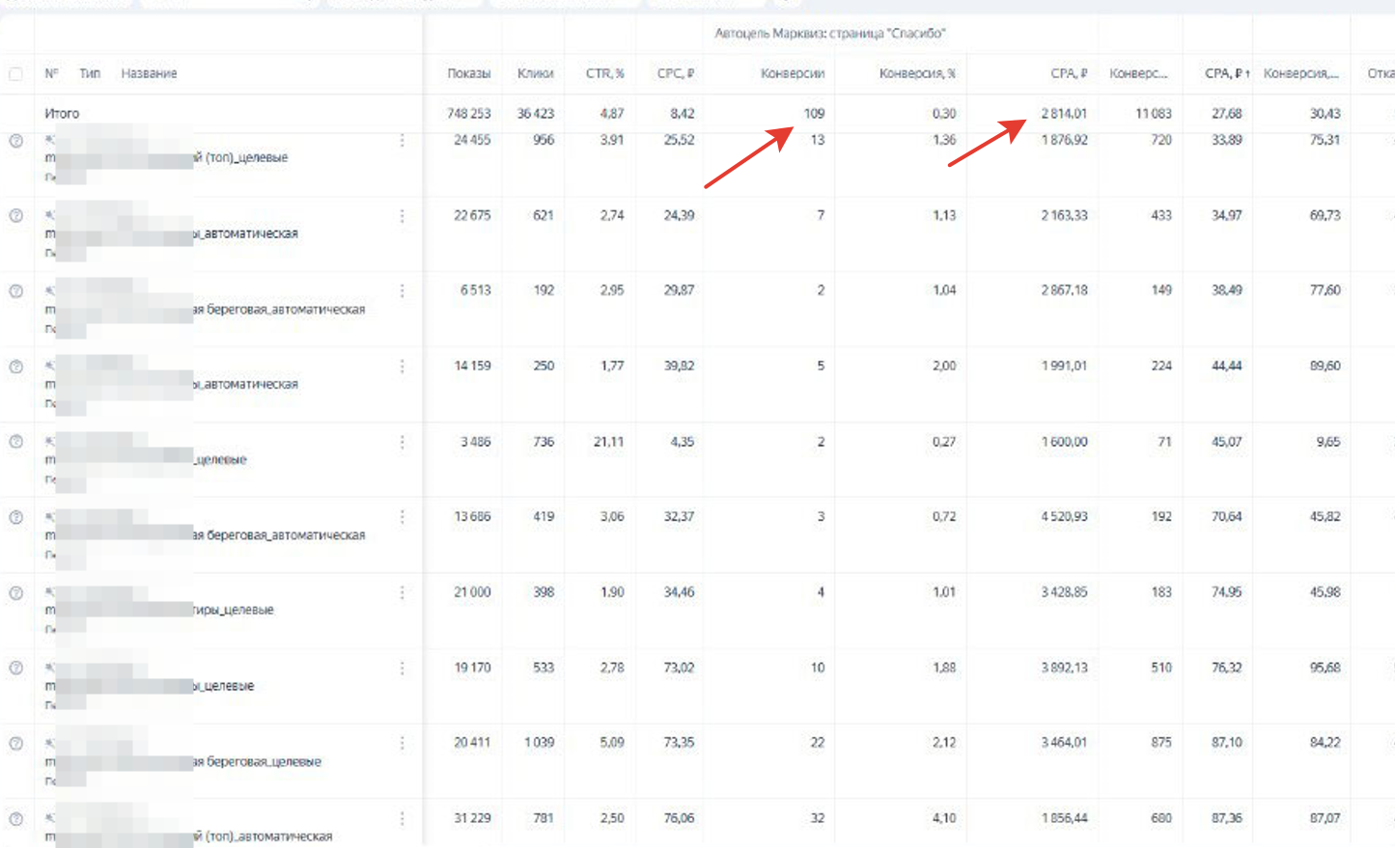The height and width of the screenshot is (848, 1395).
Task: Open three-dot menu for row with 14 159 impressions
Action: (x=402, y=367)
